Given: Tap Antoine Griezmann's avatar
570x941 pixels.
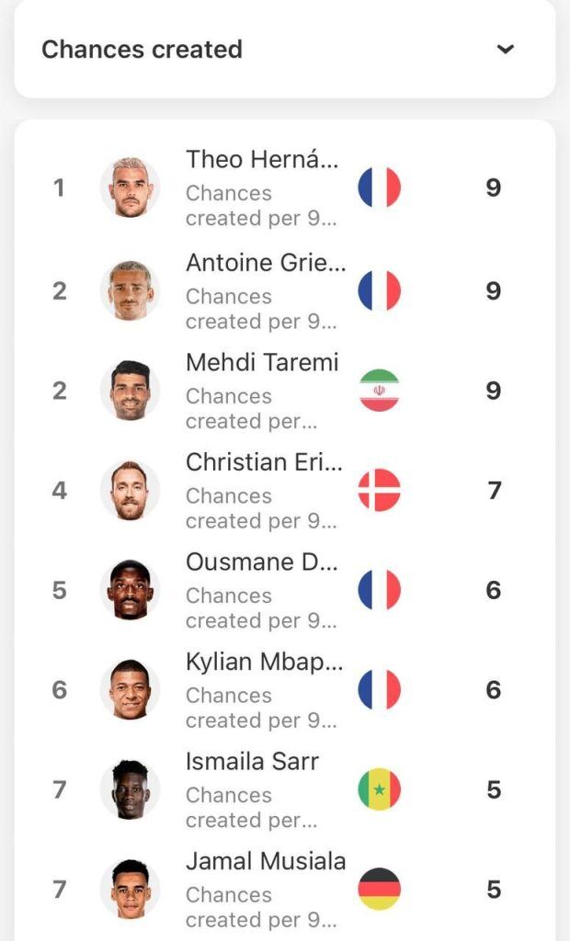Looking at the screenshot, I should click(x=130, y=290).
